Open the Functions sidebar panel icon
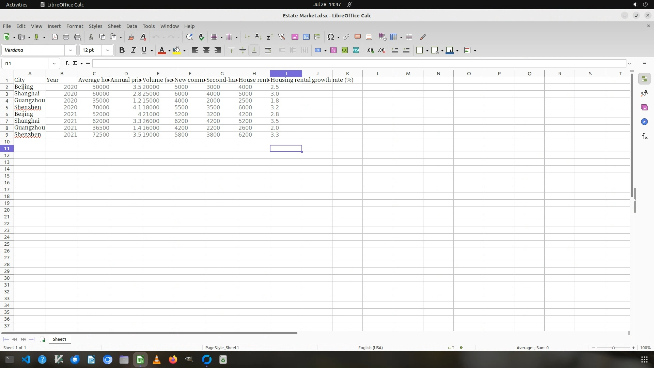Image resolution: width=654 pixels, height=368 pixels. pos(644,136)
